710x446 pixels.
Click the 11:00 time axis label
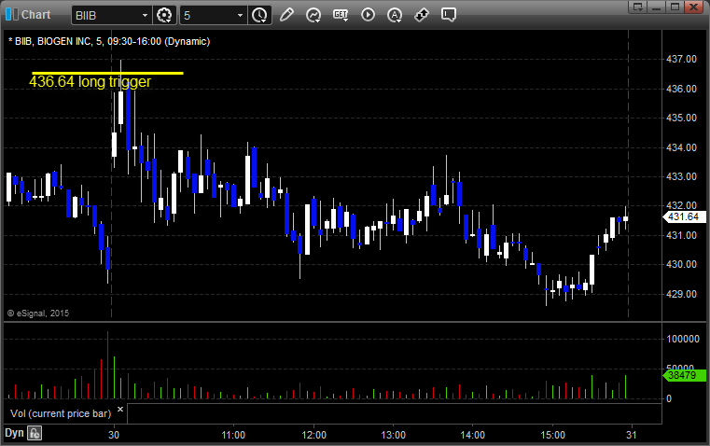(x=233, y=435)
